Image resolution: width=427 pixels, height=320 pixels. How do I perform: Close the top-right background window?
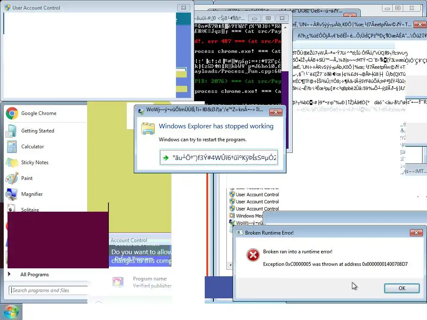point(412,8)
